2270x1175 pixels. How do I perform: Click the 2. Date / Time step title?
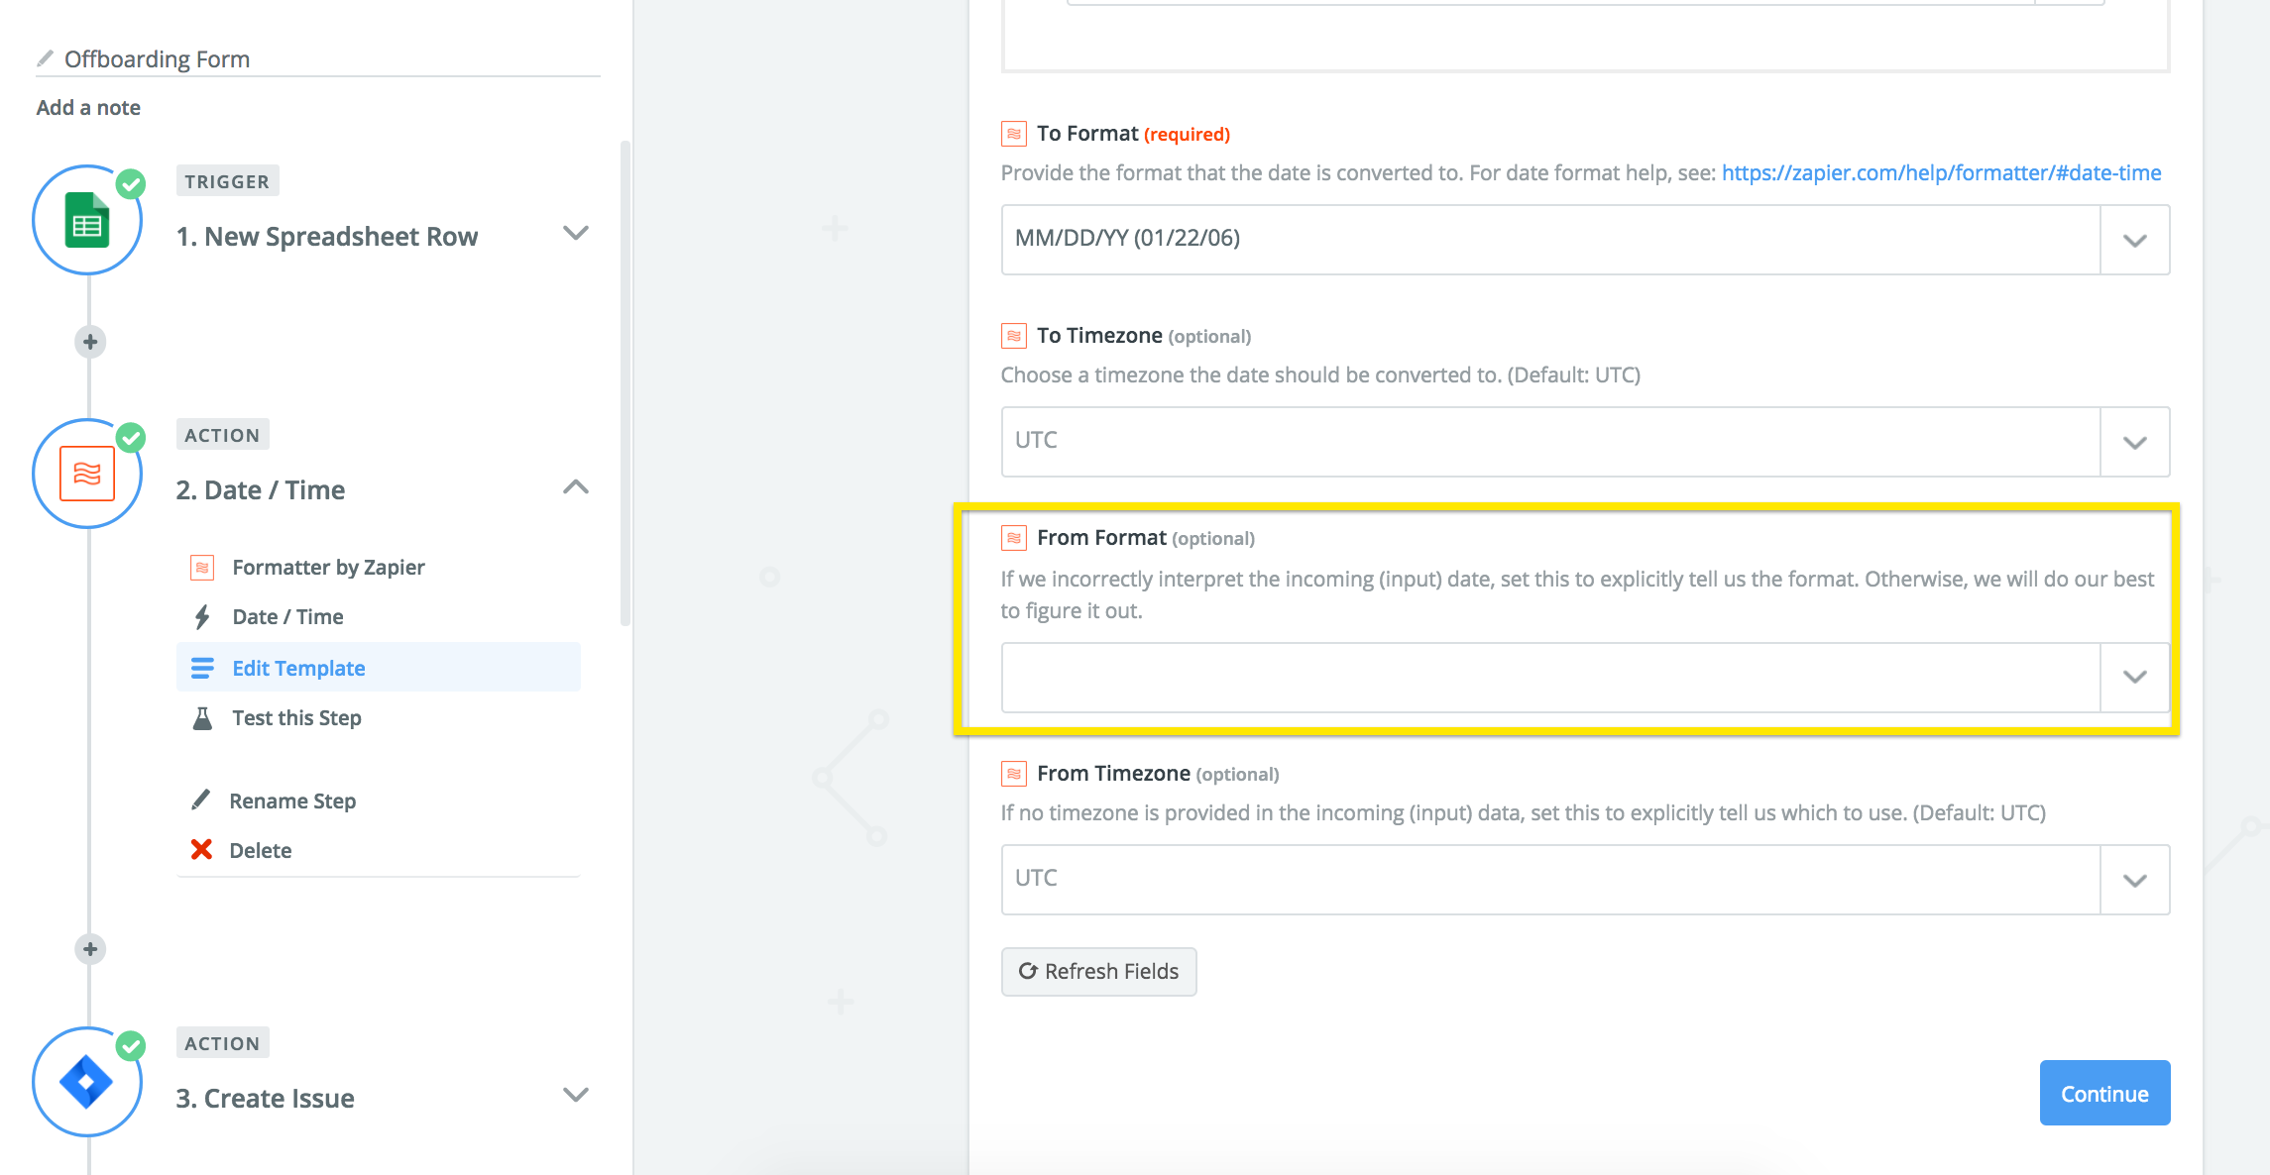pos(261,490)
